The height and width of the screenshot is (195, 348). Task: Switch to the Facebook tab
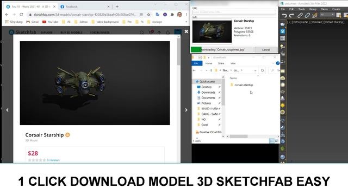click(85, 6)
